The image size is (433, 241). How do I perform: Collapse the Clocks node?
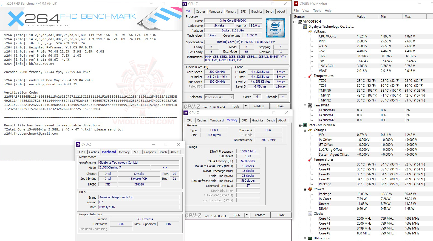coord(305,214)
